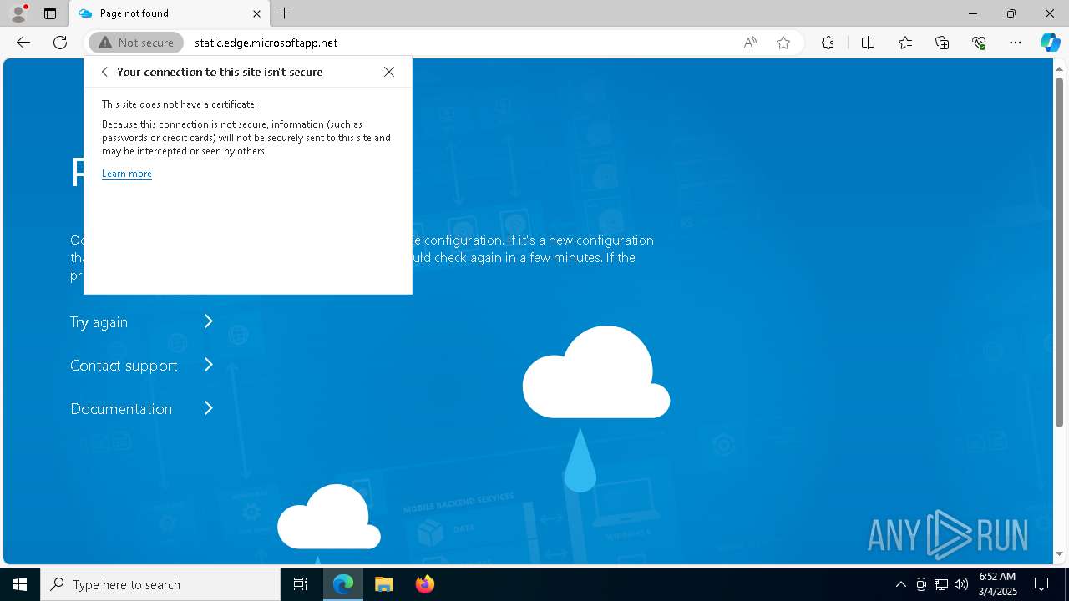Screen dimensions: 1069x601
Task: Click the browser Back arrow
Action: (23, 43)
